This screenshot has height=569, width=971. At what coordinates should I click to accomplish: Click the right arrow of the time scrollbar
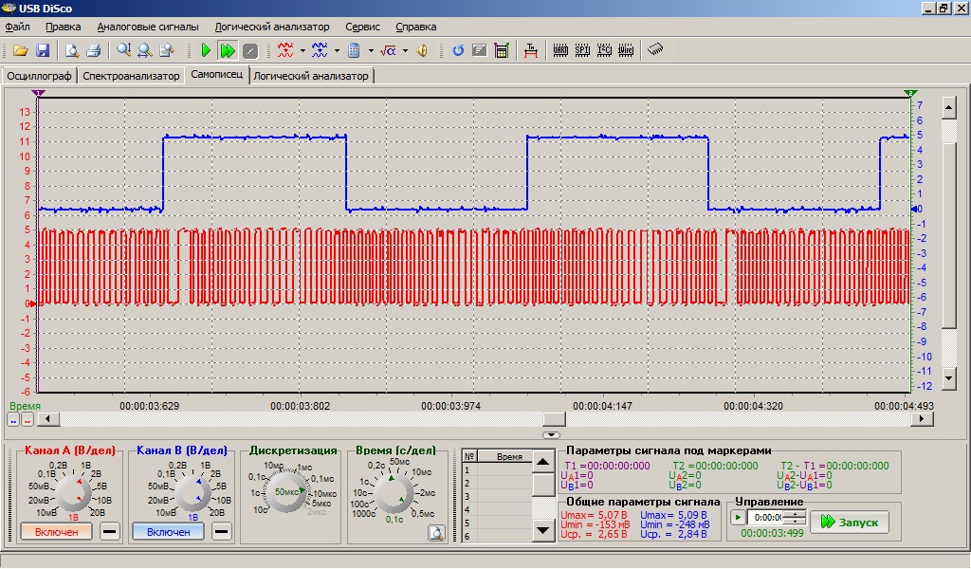922,419
